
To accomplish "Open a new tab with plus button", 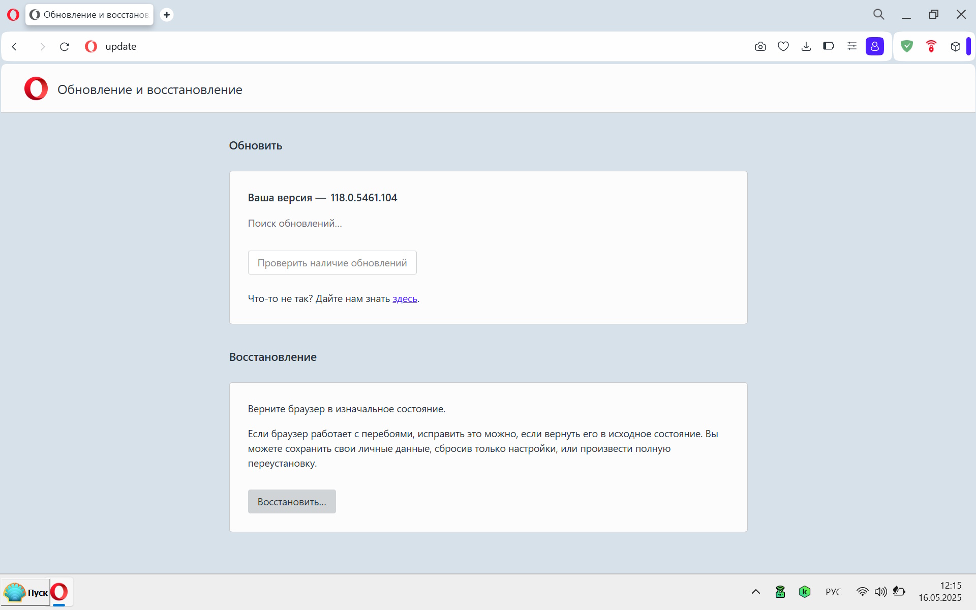I will pyautogui.click(x=167, y=15).
